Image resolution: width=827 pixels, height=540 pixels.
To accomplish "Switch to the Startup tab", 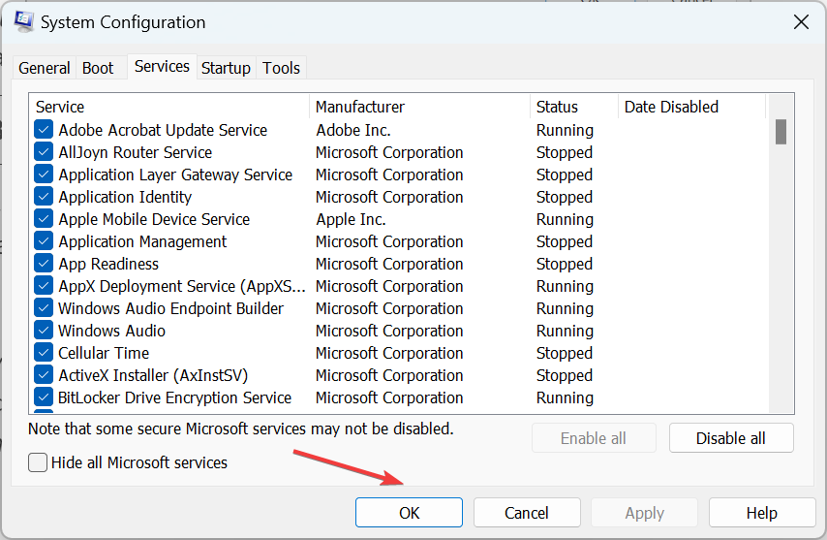I will point(226,68).
